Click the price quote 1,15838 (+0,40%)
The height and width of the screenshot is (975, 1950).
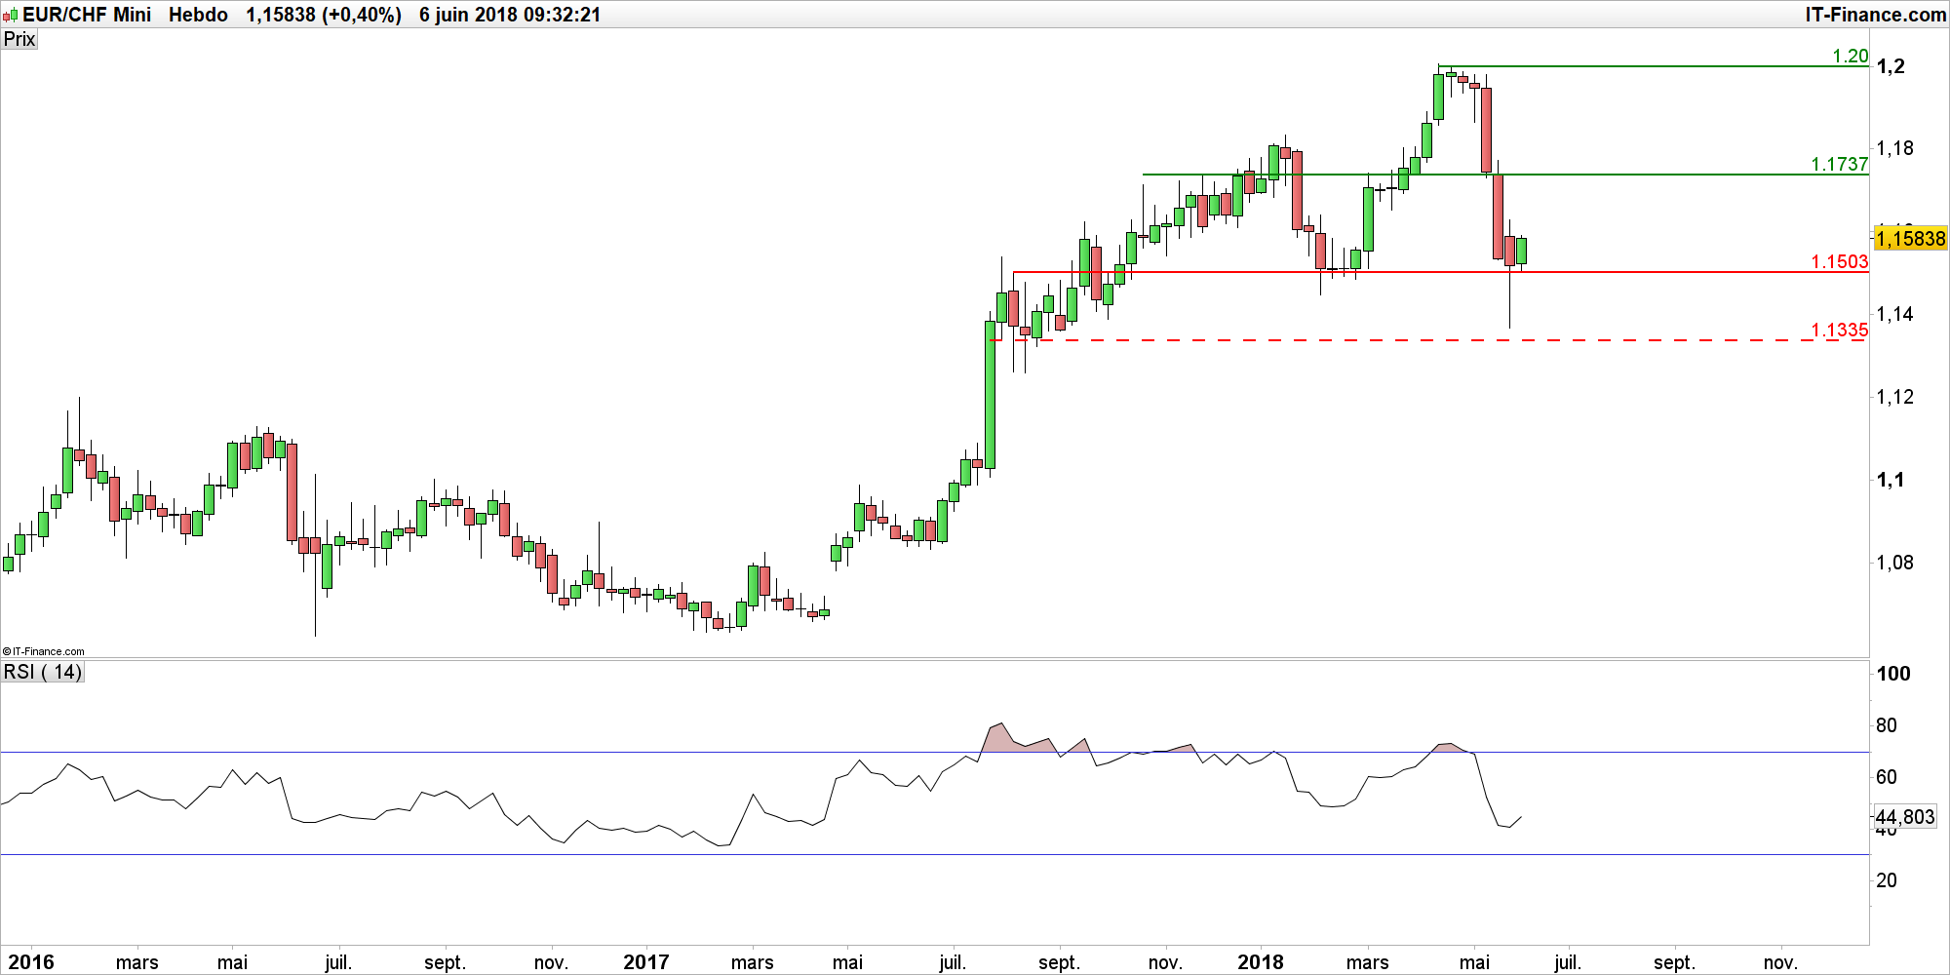click(324, 15)
